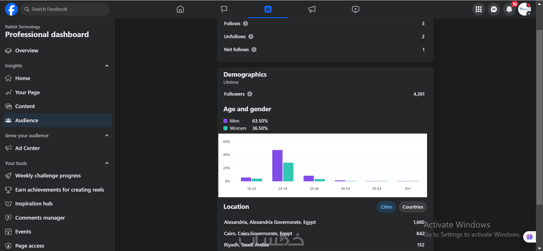Show location by Cities
This screenshot has width=543, height=251.
(x=386, y=207)
